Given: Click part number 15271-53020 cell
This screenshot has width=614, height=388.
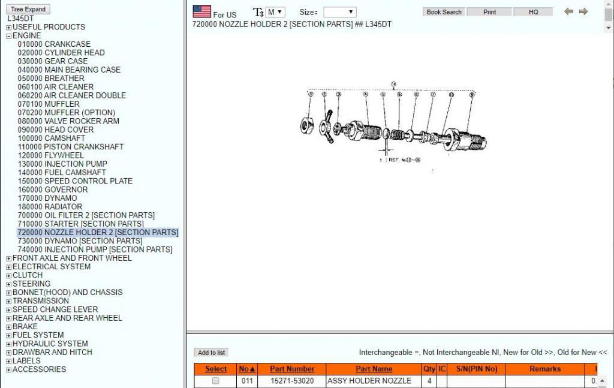Looking at the screenshot, I should click(x=292, y=381).
